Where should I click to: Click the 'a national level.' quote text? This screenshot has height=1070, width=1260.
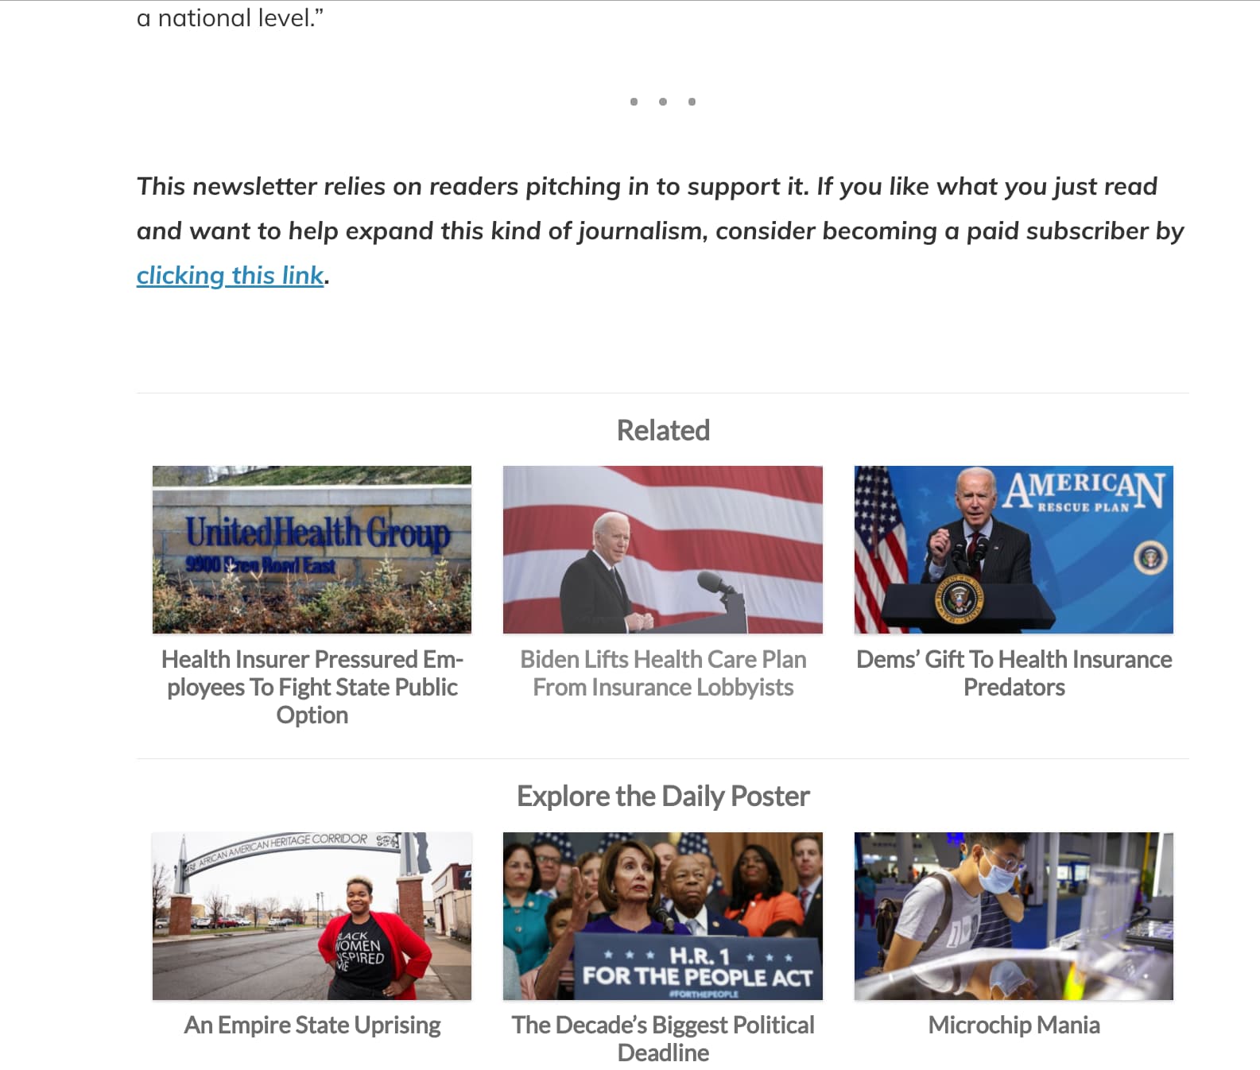tap(230, 17)
